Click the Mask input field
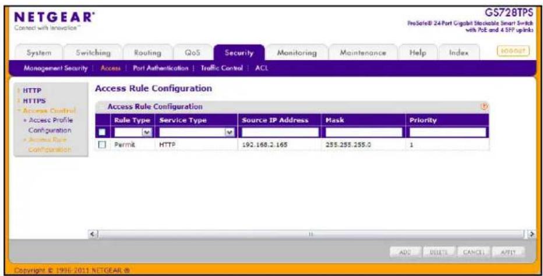The width and height of the screenshot is (543, 276). coord(364,132)
